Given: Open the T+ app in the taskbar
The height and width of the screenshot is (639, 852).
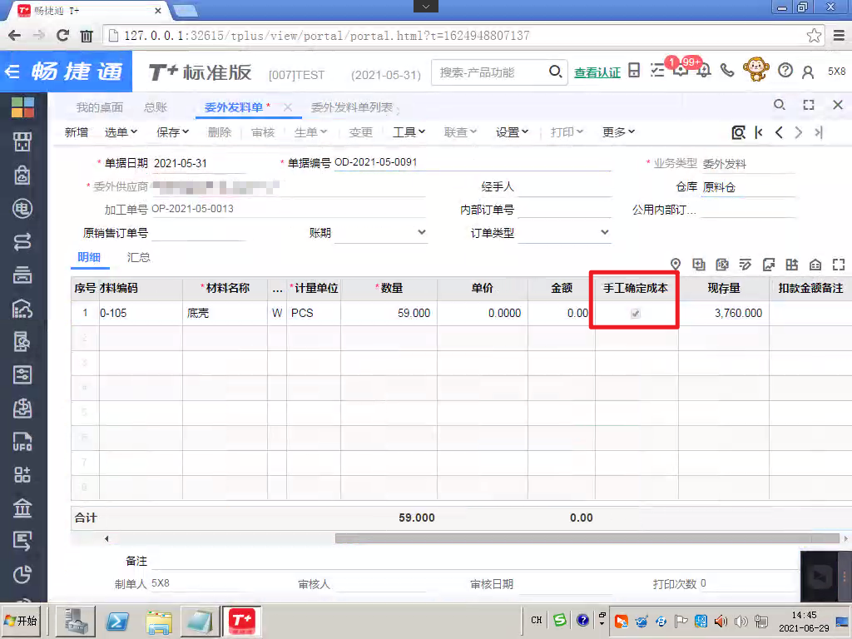Looking at the screenshot, I should [242, 621].
